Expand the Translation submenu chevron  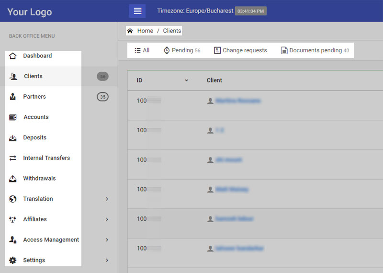(107, 199)
